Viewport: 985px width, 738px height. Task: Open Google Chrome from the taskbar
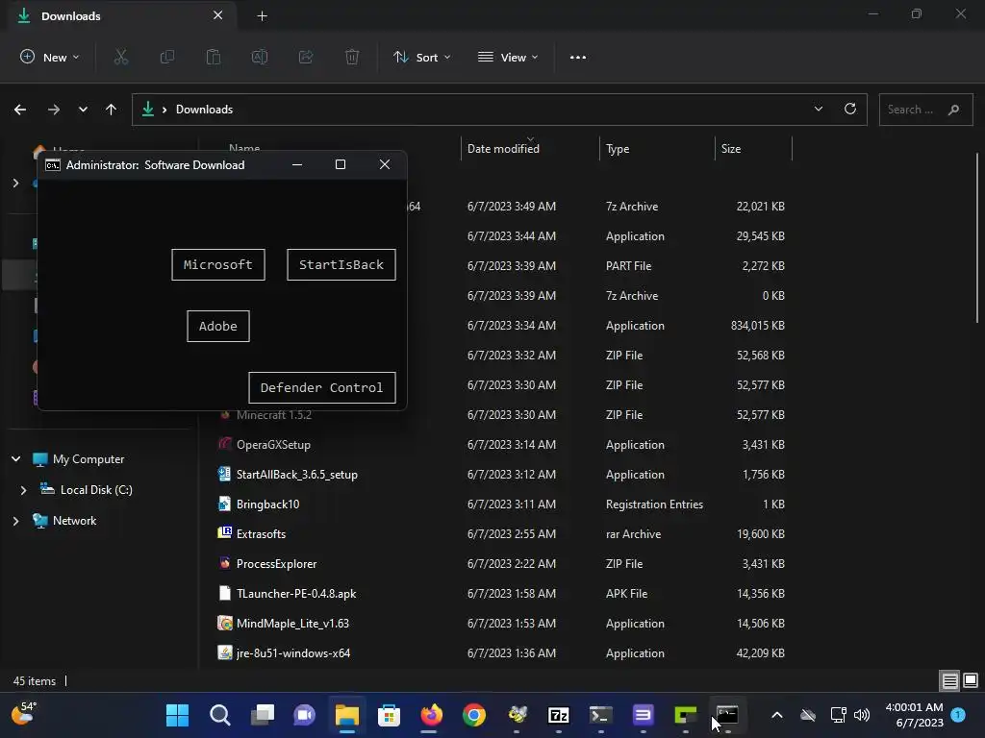point(474,715)
